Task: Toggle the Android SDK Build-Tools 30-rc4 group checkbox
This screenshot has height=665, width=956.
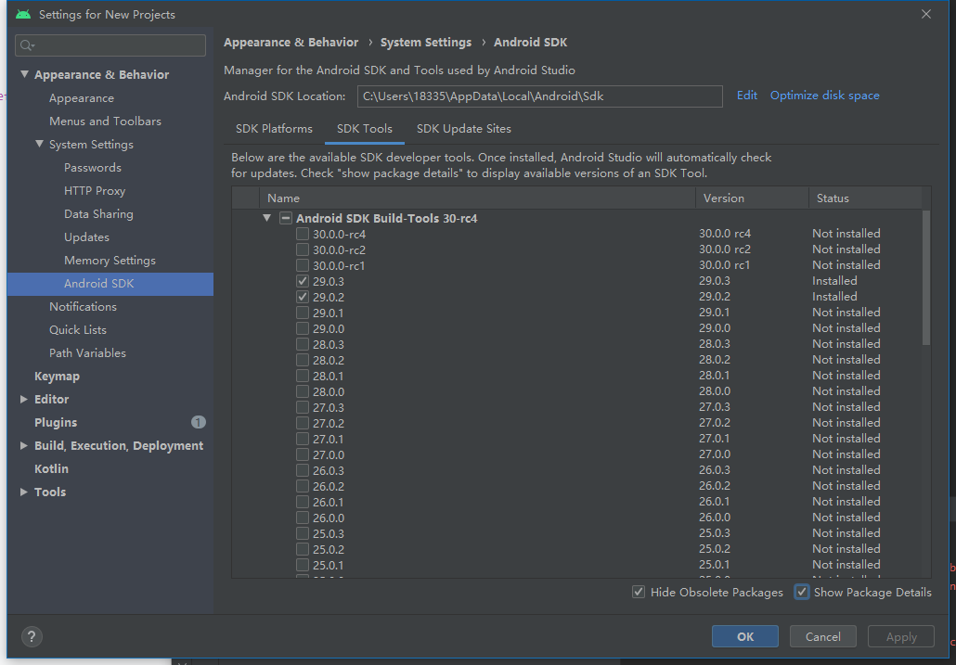Action: click(285, 218)
